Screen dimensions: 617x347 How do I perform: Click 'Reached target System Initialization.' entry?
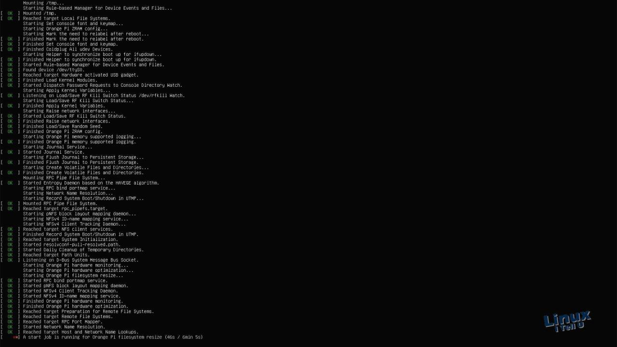click(70, 240)
